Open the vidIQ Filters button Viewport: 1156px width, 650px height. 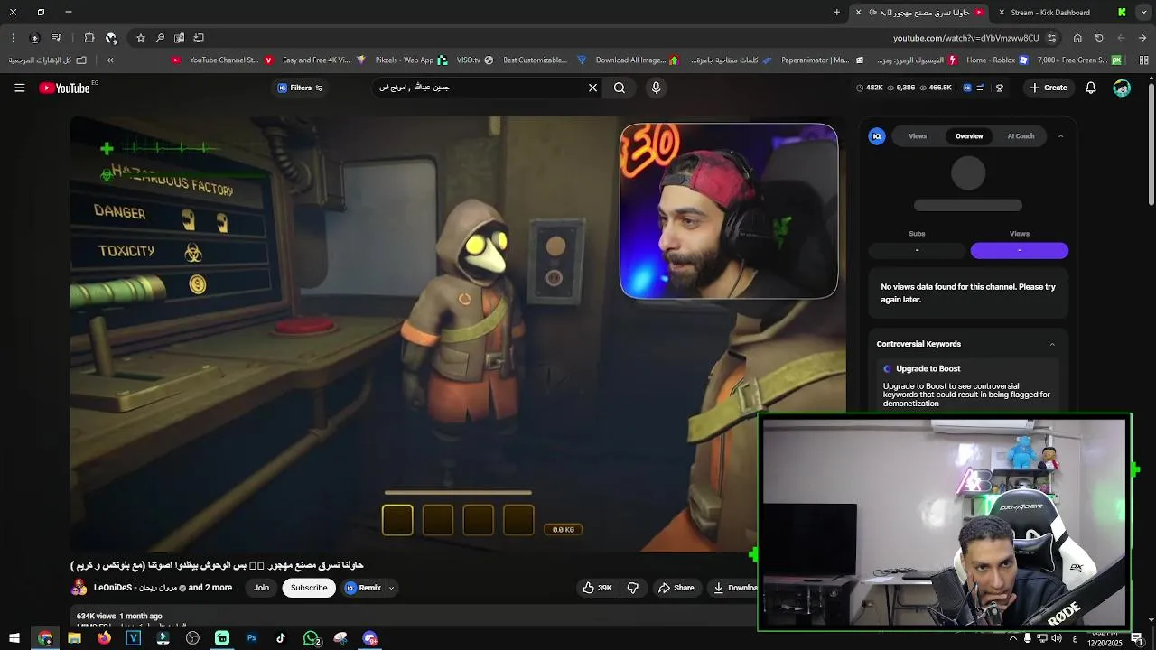299,88
